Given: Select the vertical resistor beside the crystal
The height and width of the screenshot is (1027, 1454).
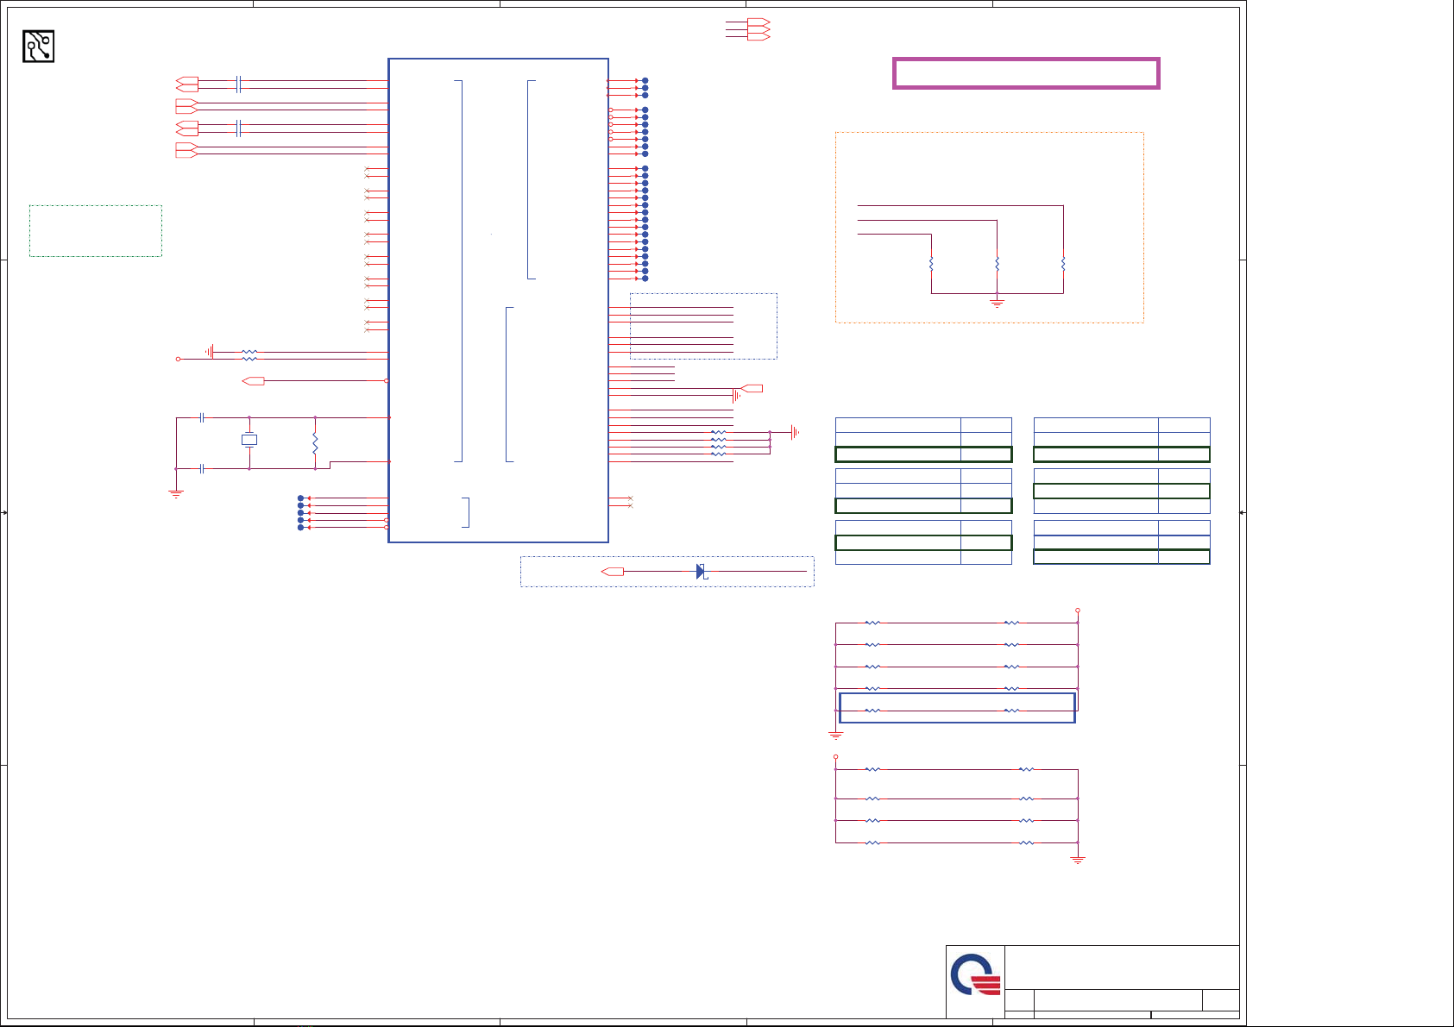Looking at the screenshot, I should tap(315, 444).
